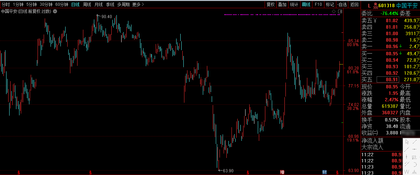Select the arrow pointer drawing tool
Screen dimensions: 420x175
pyautogui.click(x=407, y=142)
